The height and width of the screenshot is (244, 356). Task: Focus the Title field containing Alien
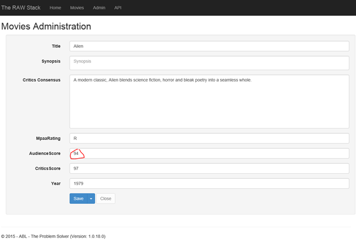[209, 46]
